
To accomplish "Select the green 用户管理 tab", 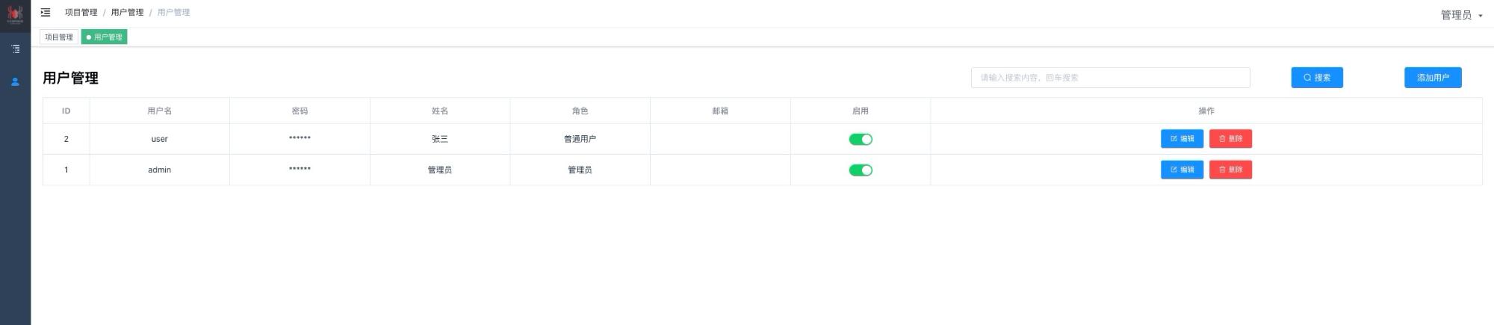I will pos(105,37).
